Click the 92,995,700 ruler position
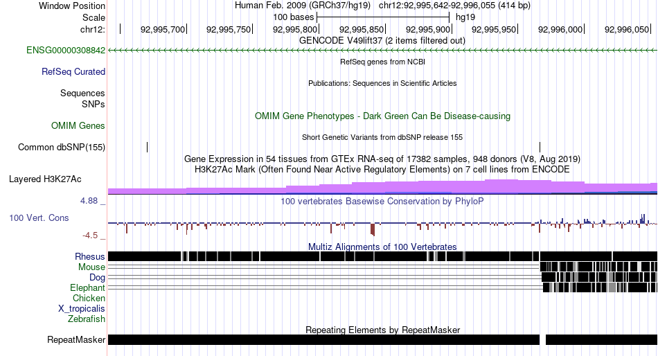Image resolution: width=658 pixels, height=356 pixels. pyautogui.click(x=163, y=29)
